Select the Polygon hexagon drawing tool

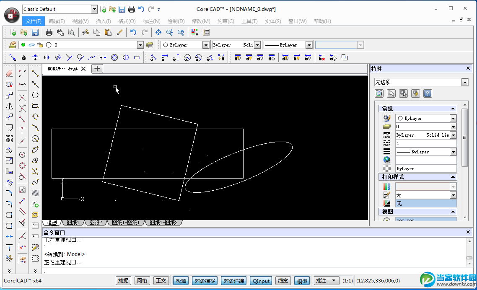[35, 95]
